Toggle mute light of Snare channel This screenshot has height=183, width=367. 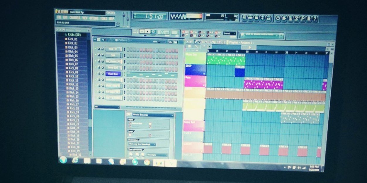(95, 67)
